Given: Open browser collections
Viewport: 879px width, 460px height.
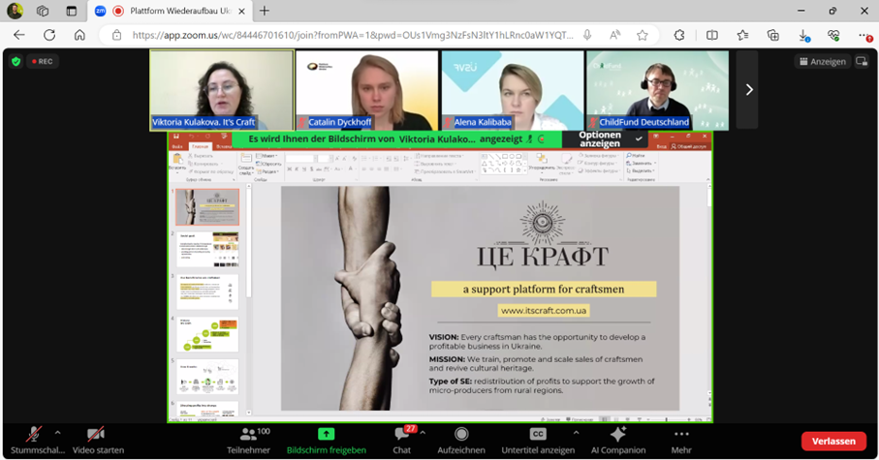Looking at the screenshot, I should (773, 35).
